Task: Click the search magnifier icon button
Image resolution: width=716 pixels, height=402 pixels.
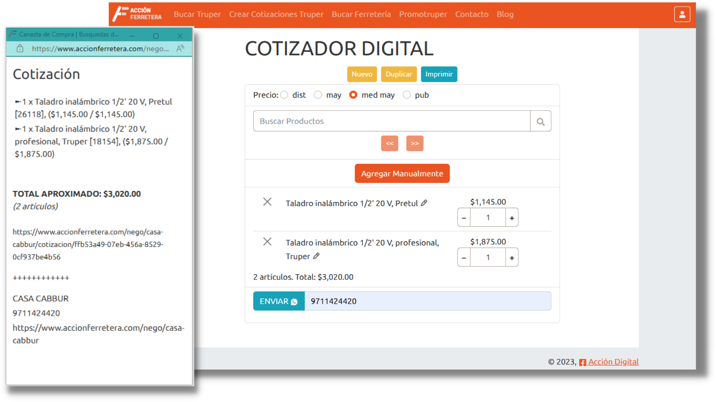Action: pos(540,121)
